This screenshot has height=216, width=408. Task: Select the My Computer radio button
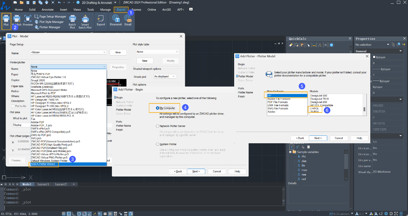(158, 108)
